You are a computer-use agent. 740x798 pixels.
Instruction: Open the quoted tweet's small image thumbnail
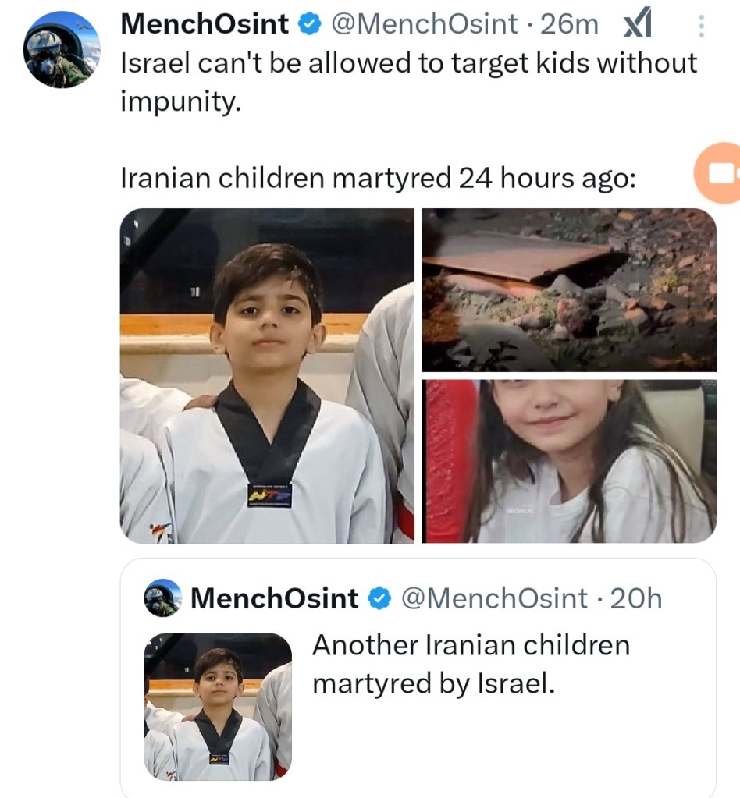(x=218, y=705)
